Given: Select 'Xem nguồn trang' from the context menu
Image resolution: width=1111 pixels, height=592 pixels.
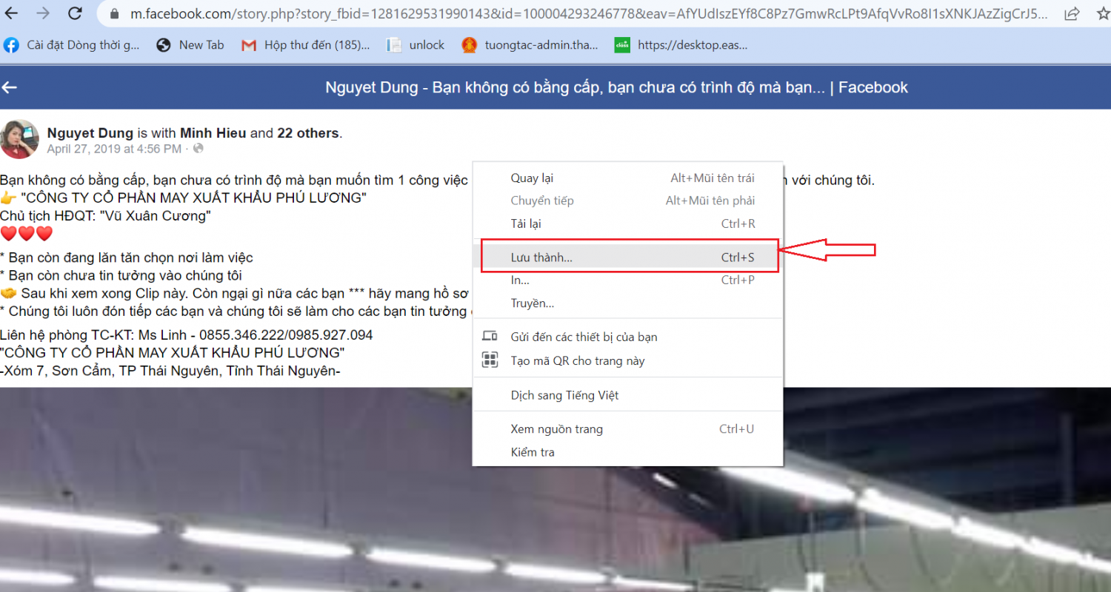Looking at the screenshot, I should tap(628, 429).
